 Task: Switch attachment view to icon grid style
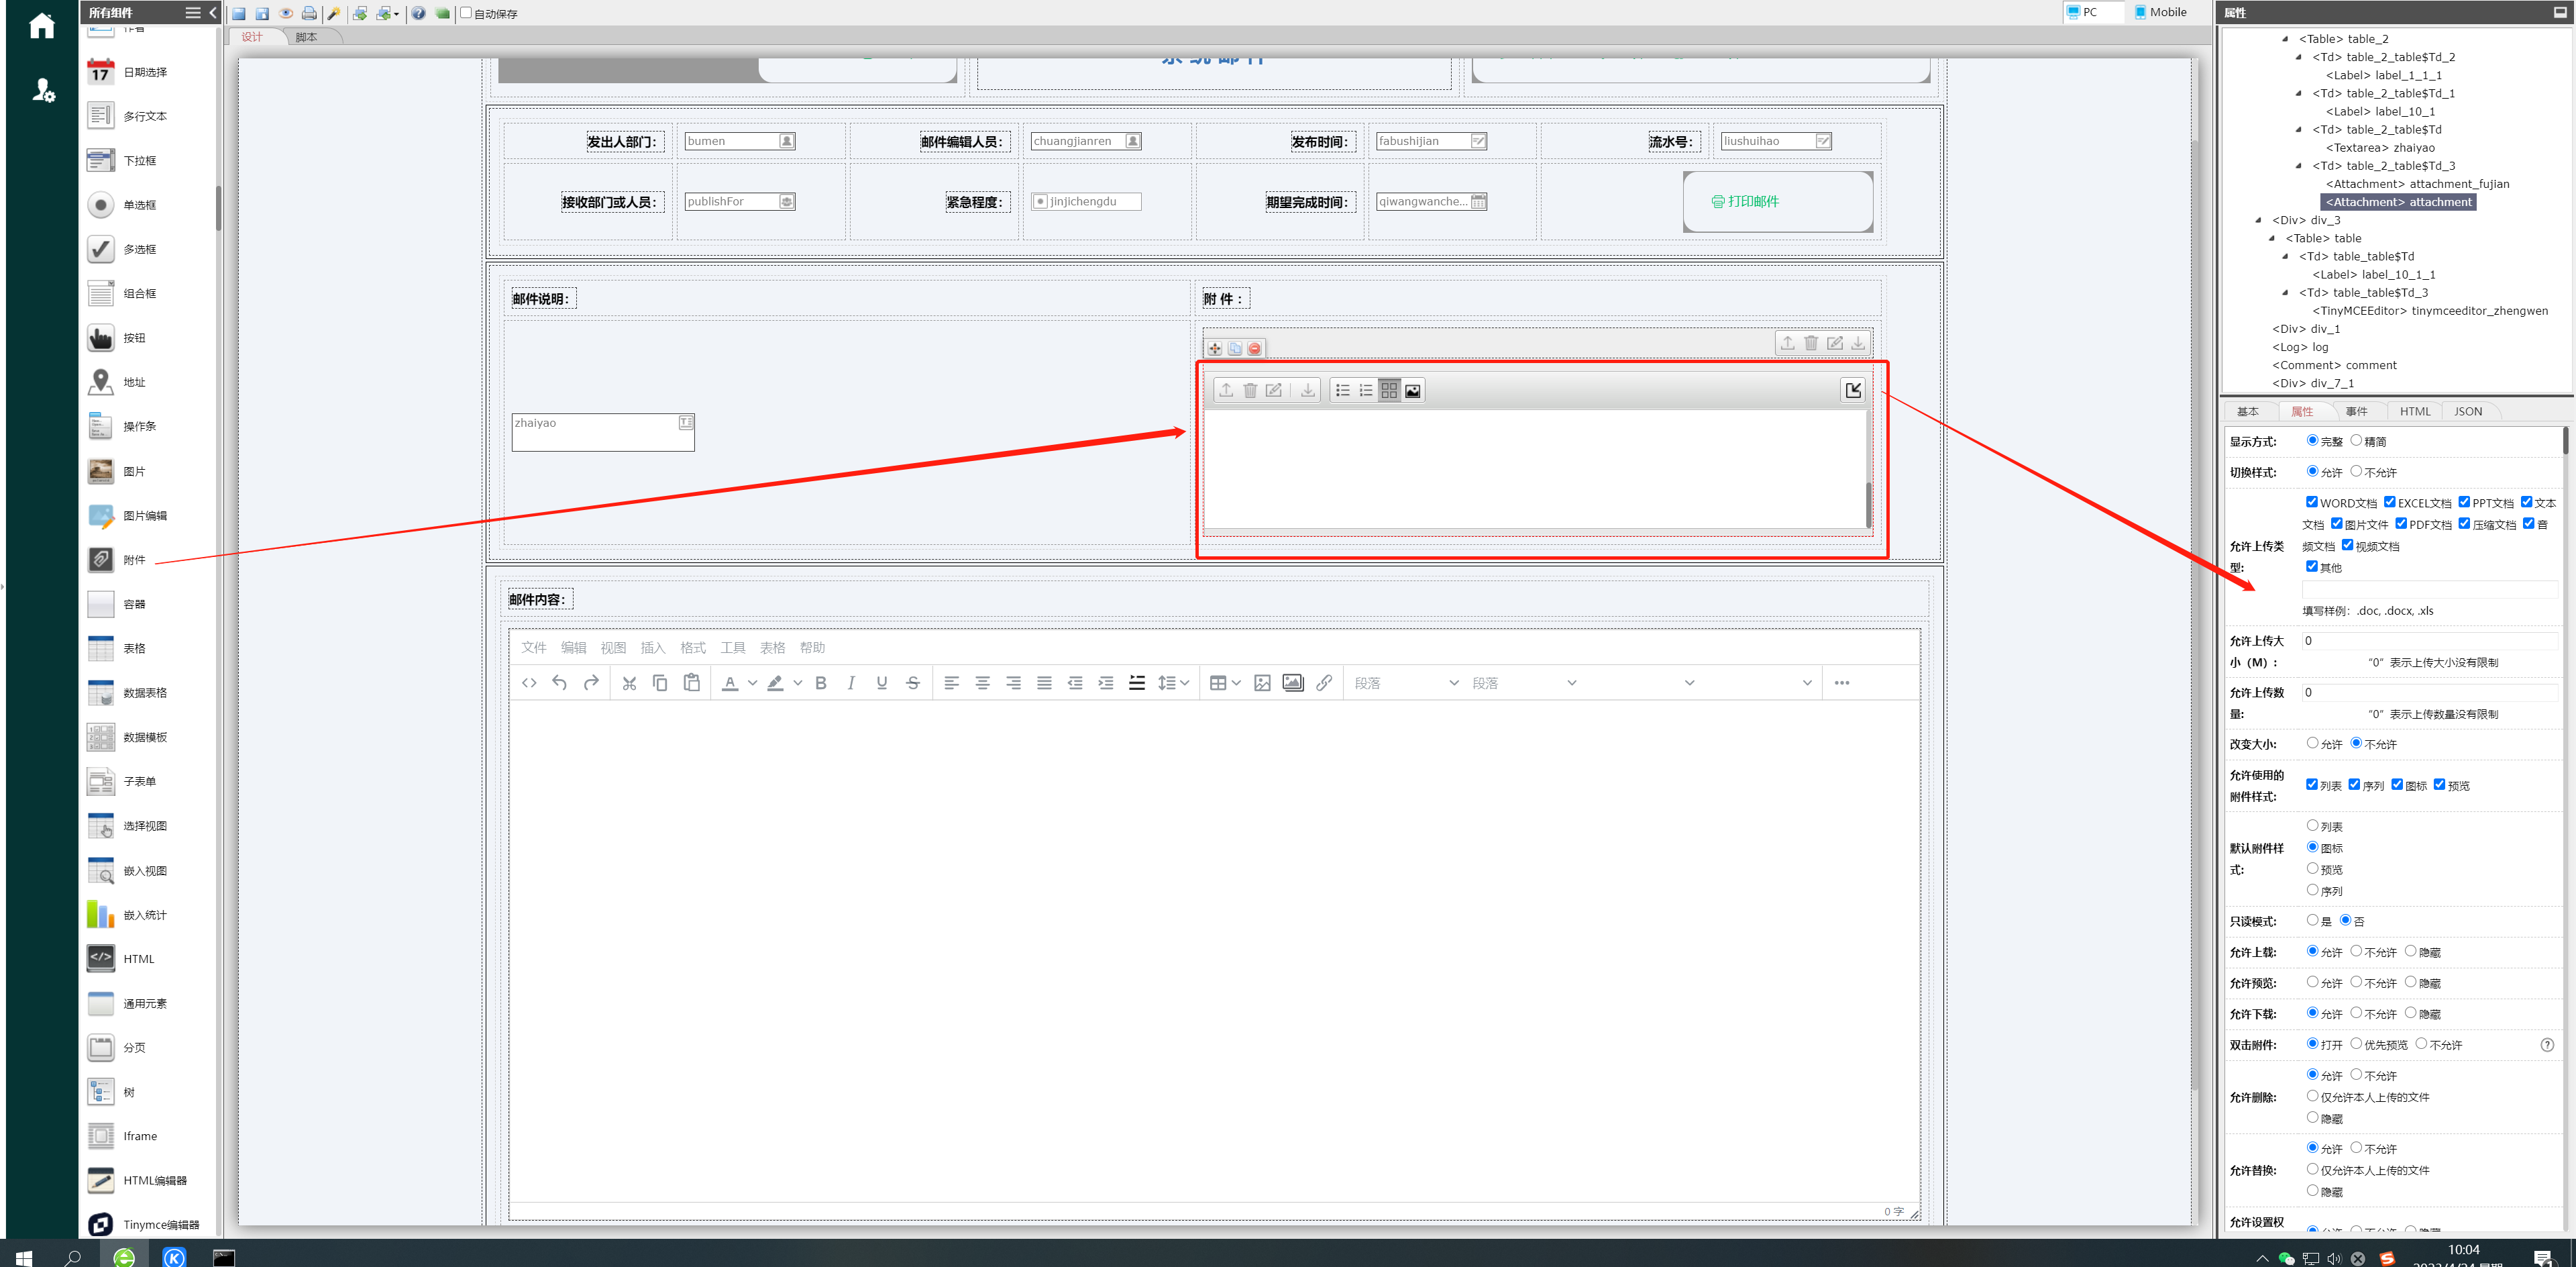[1389, 390]
